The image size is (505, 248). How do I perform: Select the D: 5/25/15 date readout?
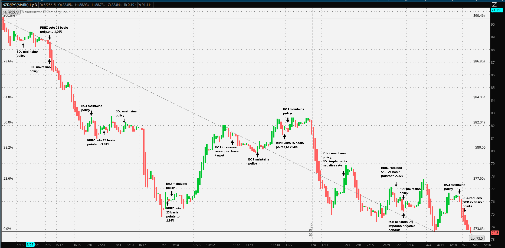pyautogui.click(x=48, y=5)
